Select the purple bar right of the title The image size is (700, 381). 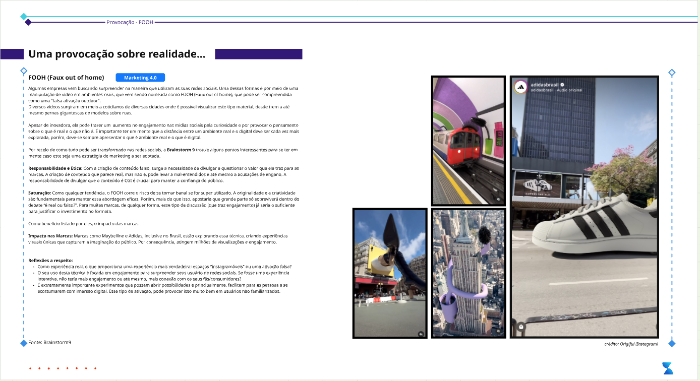click(x=258, y=54)
